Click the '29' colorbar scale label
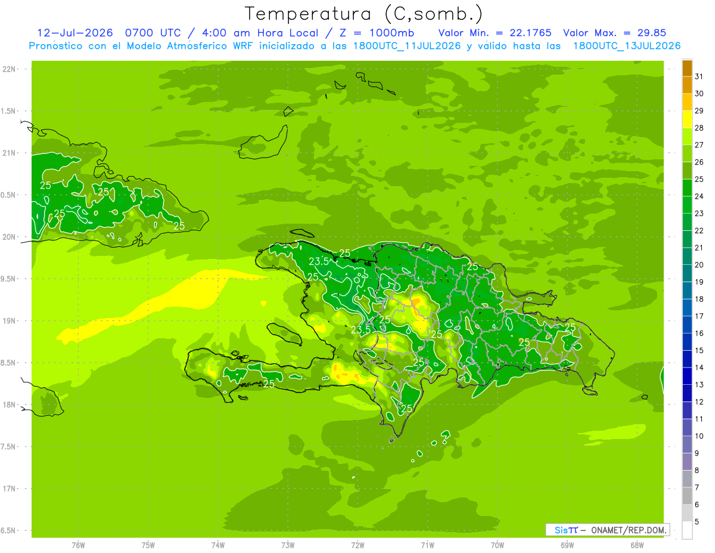 click(700, 111)
